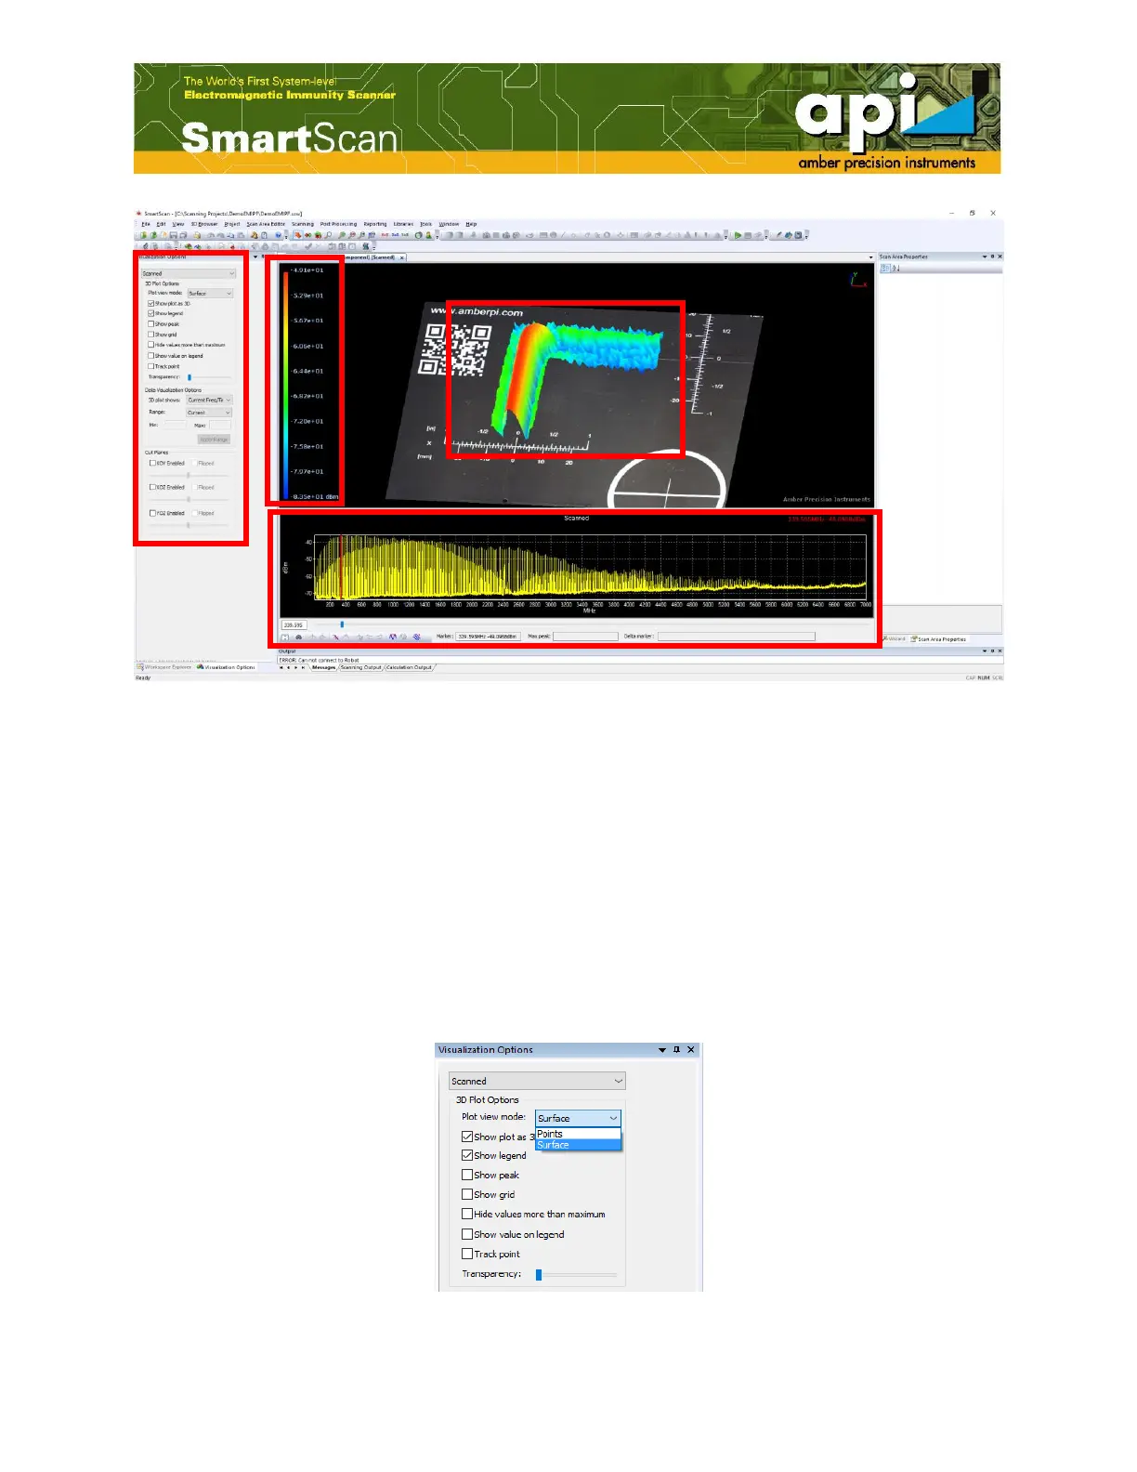Open the Scanning menu
Screen dimensions: 1137x1472
point(303,224)
